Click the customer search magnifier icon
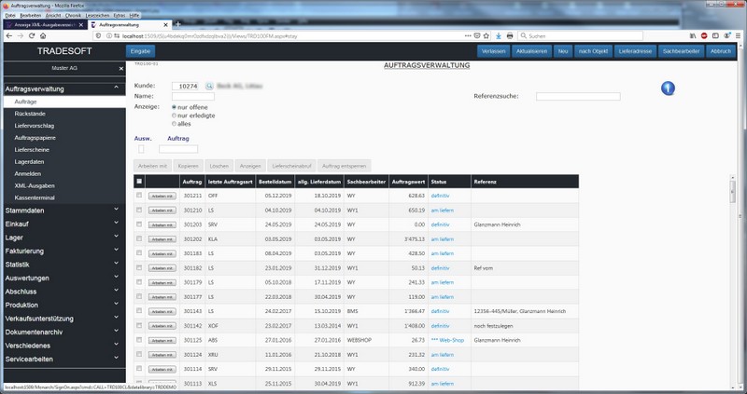This screenshot has height=394, width=747. coord(209,86)
